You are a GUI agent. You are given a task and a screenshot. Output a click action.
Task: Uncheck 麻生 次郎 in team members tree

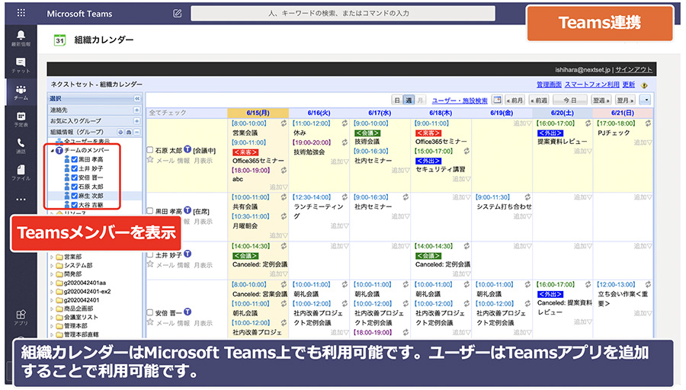[75, 196]
